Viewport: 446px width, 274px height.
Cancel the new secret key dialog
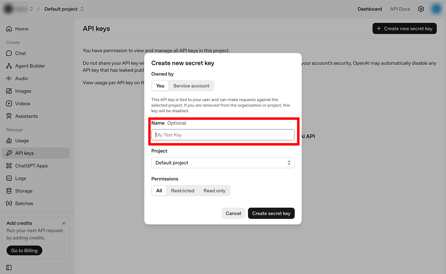pos(233,214)
